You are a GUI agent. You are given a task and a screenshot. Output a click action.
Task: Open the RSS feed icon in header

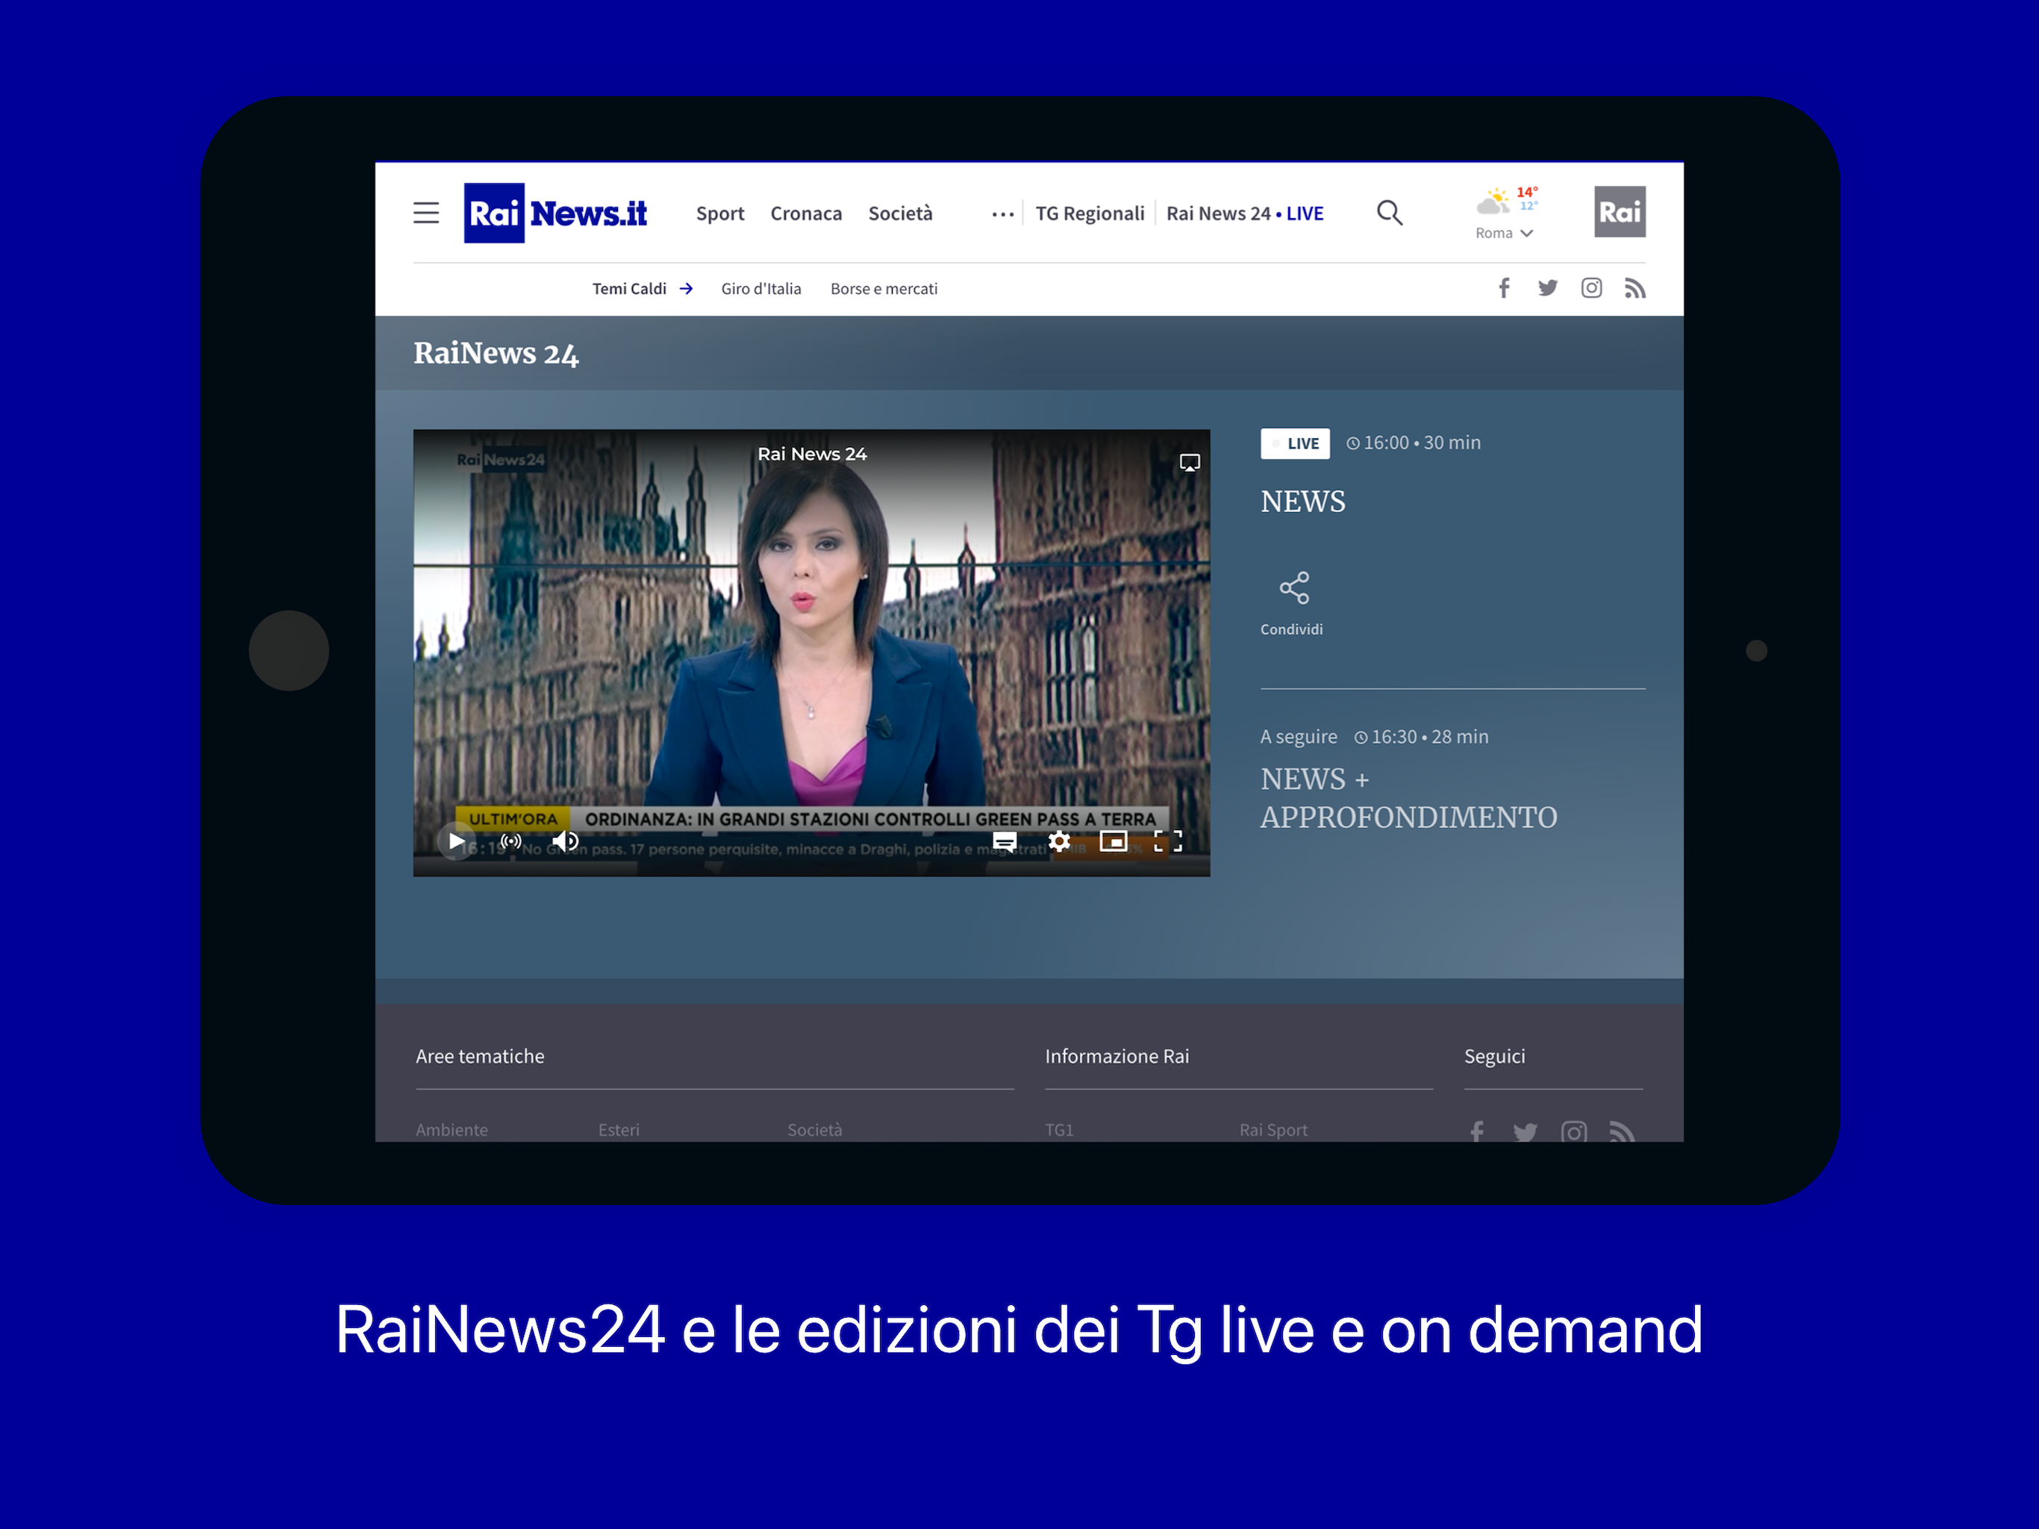pyautogui.click(x=1634, y=289)
